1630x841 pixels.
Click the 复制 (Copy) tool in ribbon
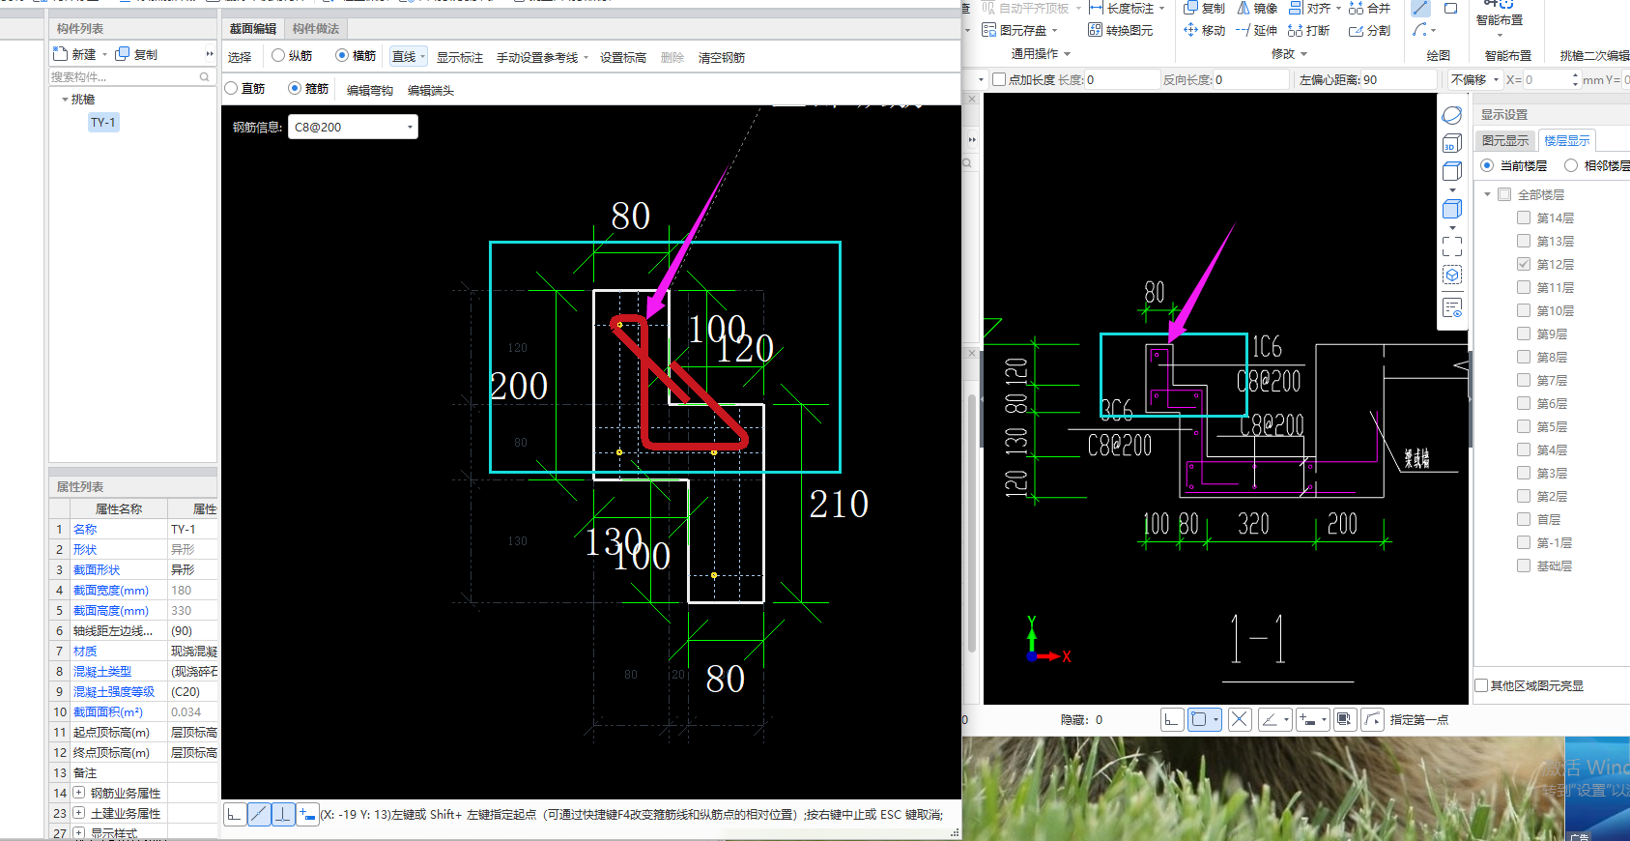point(1204,8)
